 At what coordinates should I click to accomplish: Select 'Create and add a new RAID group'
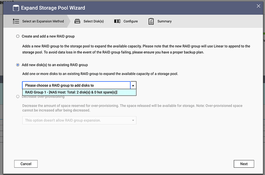click(x=18, y=36)
